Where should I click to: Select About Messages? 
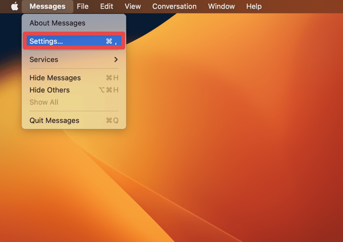pos(57,23)
